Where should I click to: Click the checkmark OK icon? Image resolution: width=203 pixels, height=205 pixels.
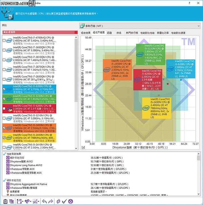click(64, 201)
